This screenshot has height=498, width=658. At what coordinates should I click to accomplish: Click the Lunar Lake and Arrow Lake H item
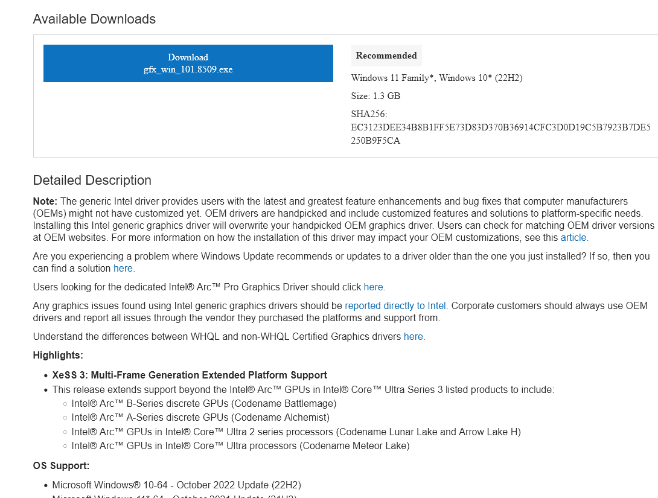click(296, 432)
